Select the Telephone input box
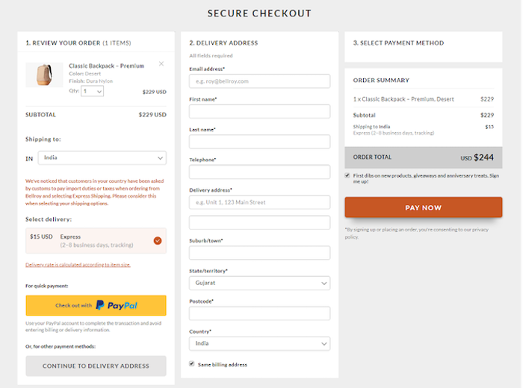The image size is (523, 388). 259,172
